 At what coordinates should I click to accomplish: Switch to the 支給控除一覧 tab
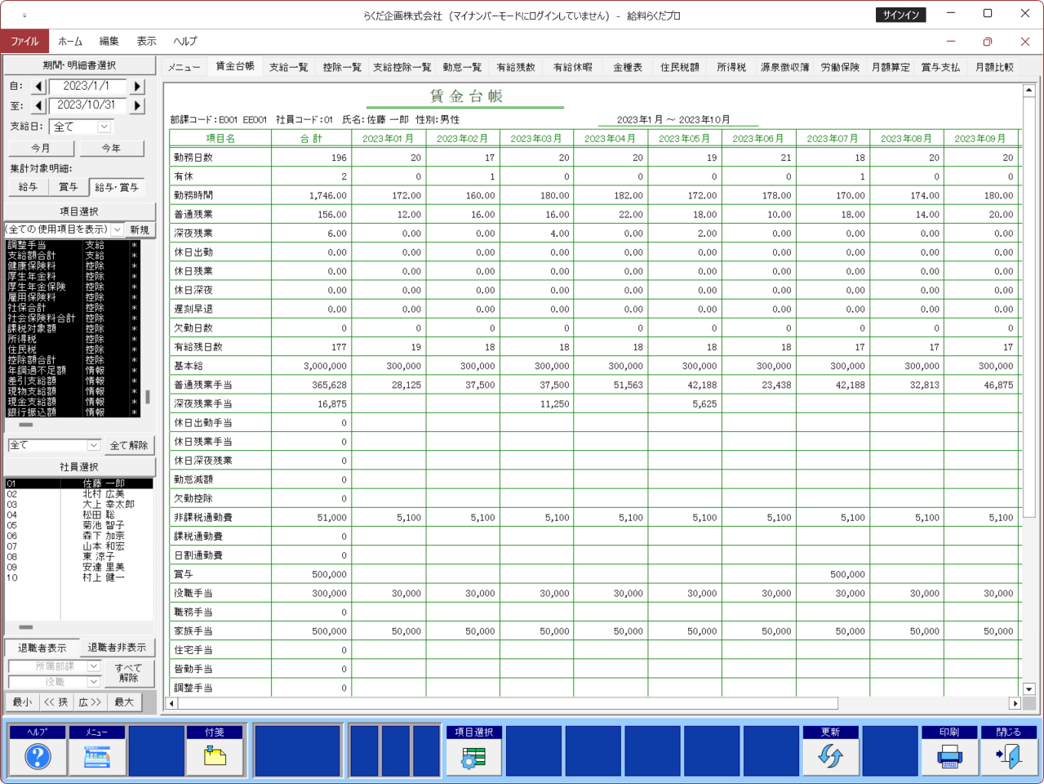pos(402,67)
